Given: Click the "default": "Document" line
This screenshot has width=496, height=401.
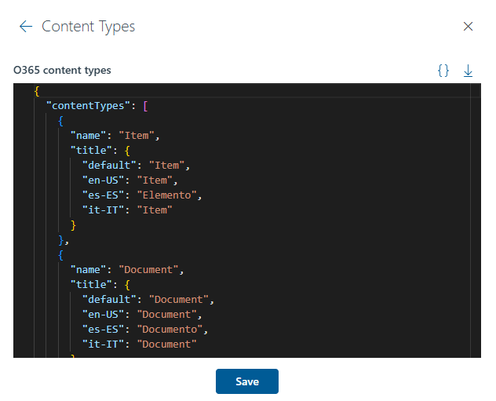Looking at the screenshot, I should tap(148, 300).
